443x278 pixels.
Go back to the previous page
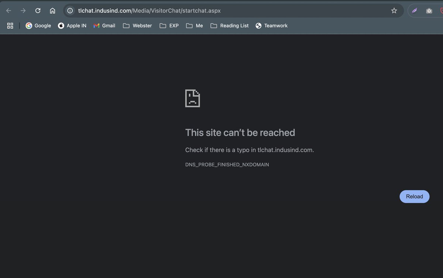(8, 11)
